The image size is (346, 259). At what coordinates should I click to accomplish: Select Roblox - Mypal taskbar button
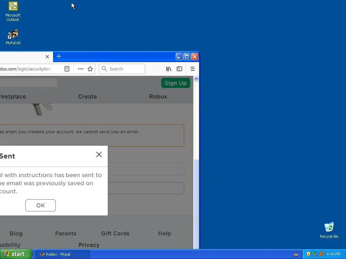[x=63, y=254]
